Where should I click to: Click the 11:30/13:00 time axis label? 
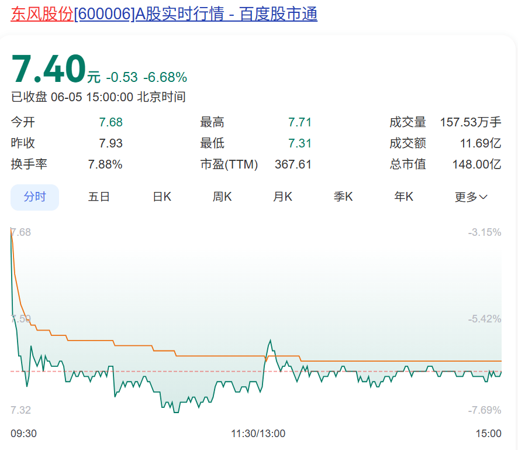click(x=258, y=434)
